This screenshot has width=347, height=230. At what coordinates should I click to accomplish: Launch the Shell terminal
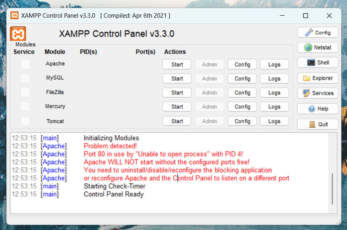[318, 63]
